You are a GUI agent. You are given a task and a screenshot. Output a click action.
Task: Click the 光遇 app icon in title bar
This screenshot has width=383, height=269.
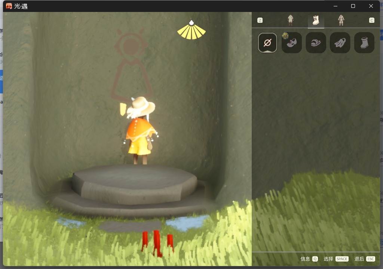pos(9,6)
